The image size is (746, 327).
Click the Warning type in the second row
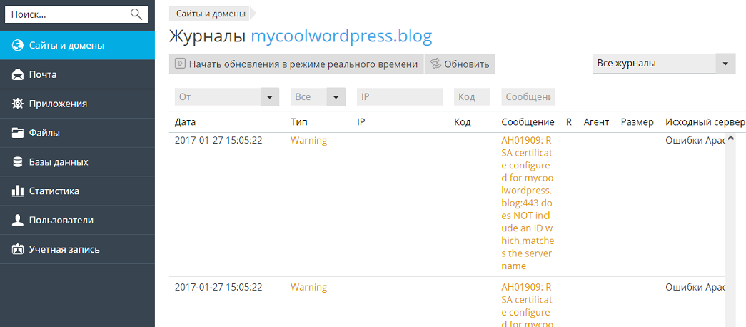coord(309,288)
